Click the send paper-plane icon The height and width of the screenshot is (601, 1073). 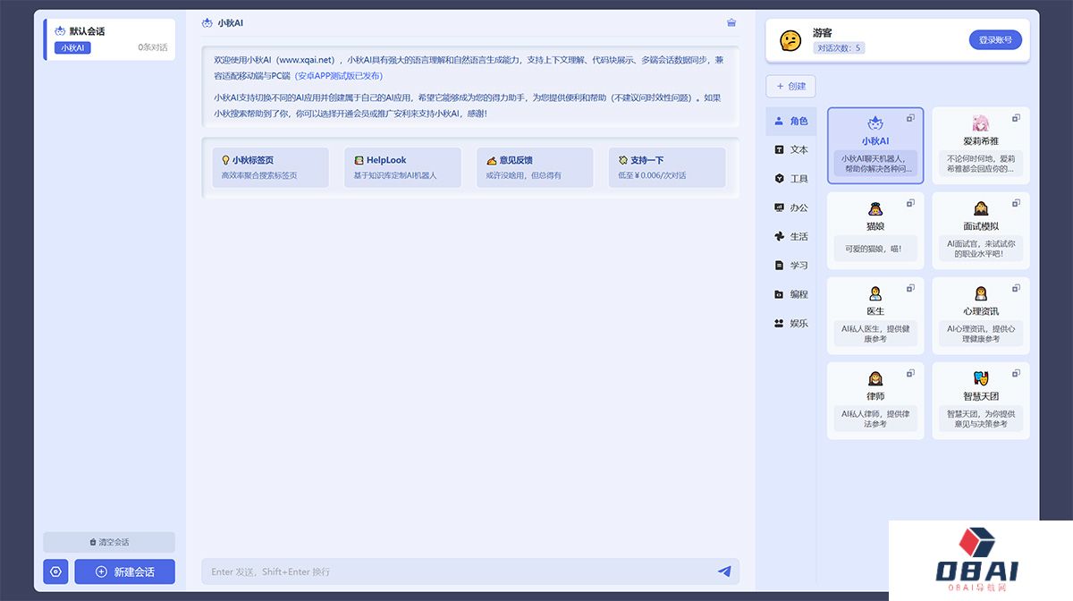point(724,571)
